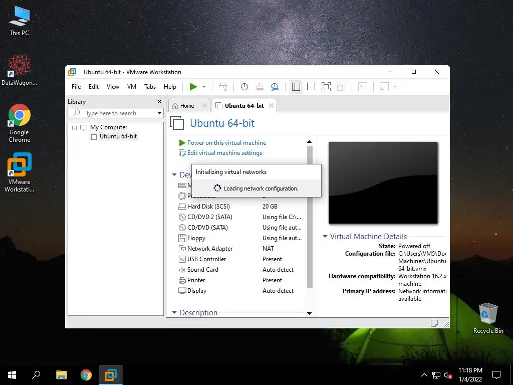Collapse the Devices section

tap(174, 175)
